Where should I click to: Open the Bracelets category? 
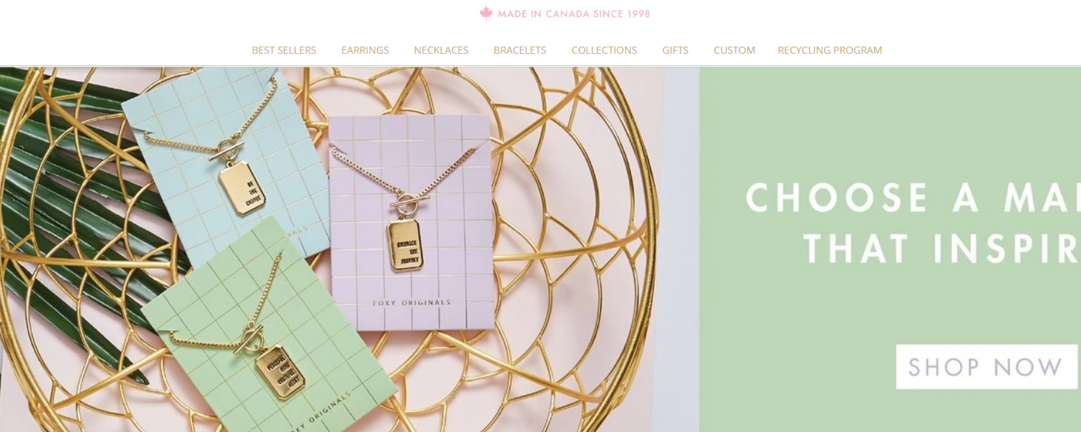520,50
